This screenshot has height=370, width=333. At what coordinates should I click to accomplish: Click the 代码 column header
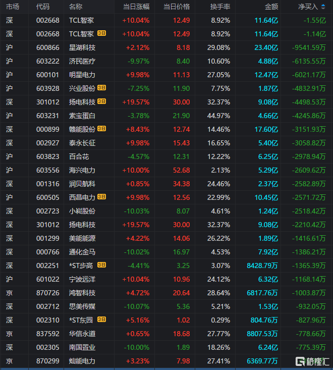[43, 7]
